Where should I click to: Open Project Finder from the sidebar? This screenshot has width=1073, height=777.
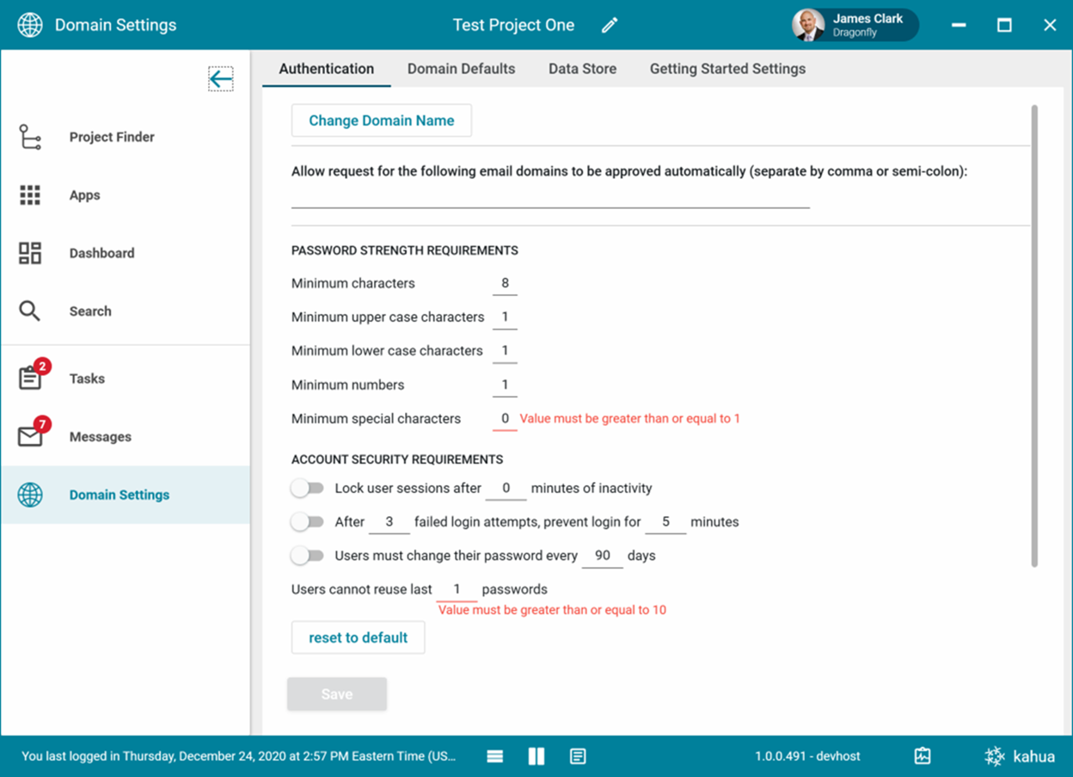[112, 137]
